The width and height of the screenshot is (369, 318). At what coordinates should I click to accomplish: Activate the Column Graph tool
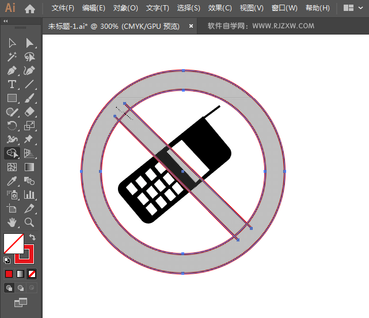coord(29,195)
